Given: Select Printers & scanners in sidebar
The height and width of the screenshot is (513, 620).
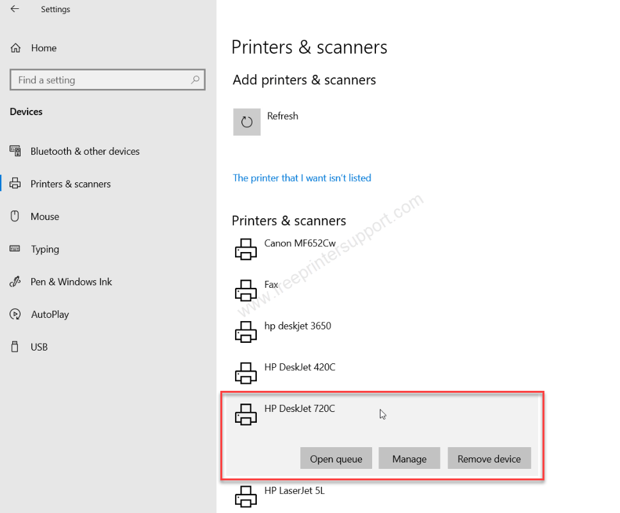Looking at the screenshot, I should pyautogui.click(x=71, y=184).
